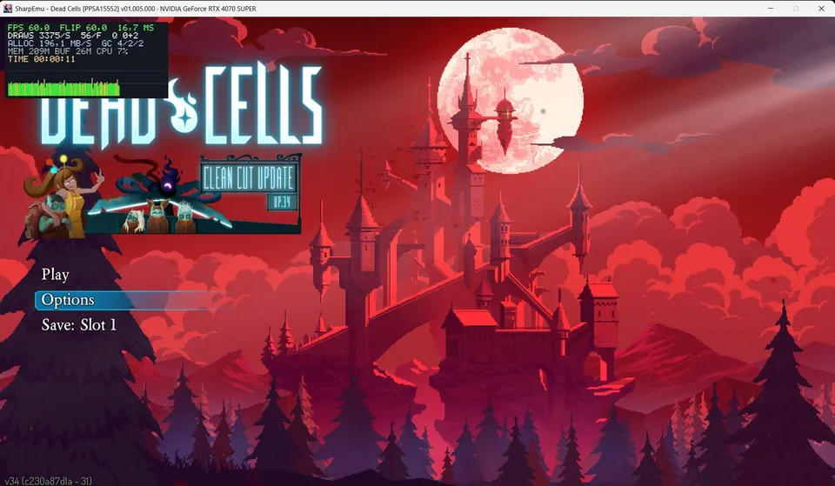Click the version text v34 (c230a87d1a - 31)
835x486 pixels.
click(x=48, y=481)
